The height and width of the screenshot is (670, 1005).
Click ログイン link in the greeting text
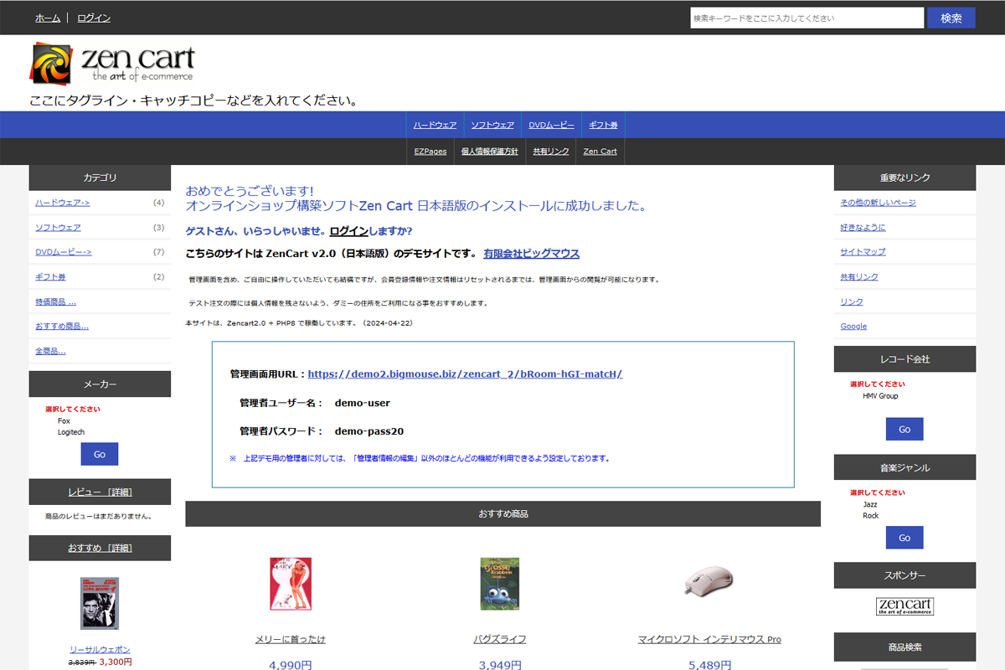[348, 231]
